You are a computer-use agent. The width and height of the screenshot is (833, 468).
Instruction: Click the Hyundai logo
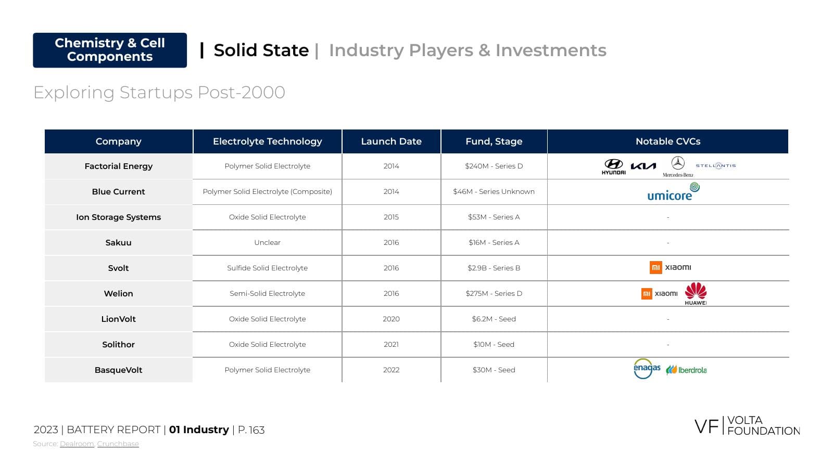pos(614,166)
